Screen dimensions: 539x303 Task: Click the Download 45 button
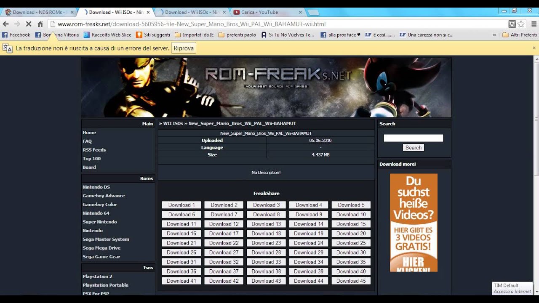click(x=351, y=281)
